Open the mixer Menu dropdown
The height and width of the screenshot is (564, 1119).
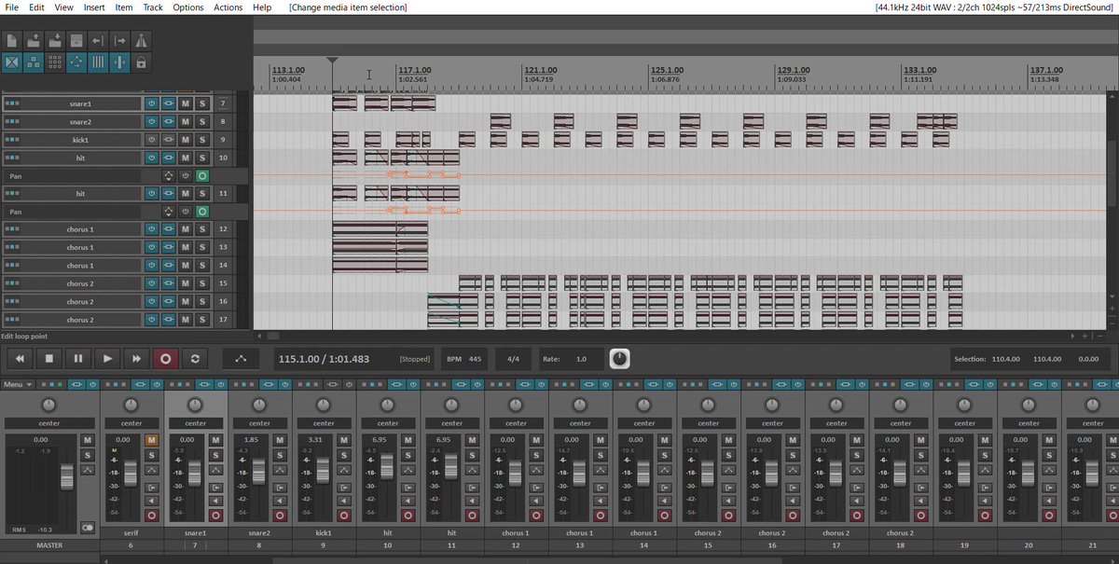pyautogui.click(x=17, y=384)
